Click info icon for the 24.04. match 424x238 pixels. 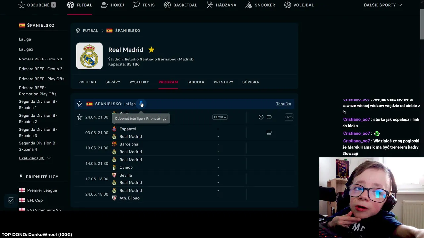click(x=261, y=117)
